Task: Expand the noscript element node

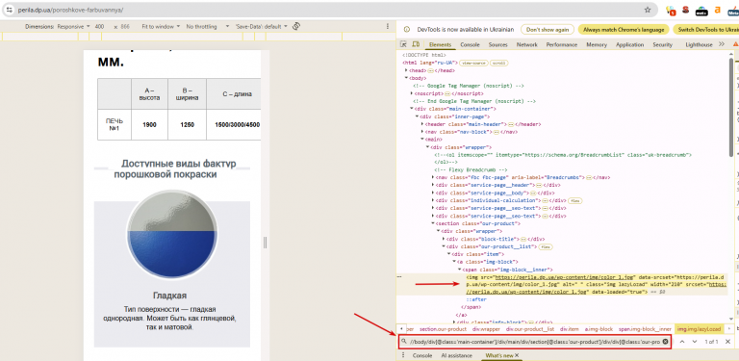Action: 412,93
